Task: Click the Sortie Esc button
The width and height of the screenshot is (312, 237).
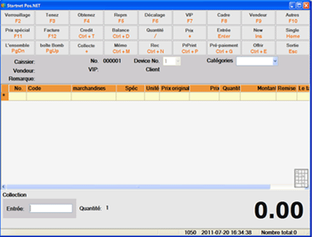Action: coord(293,48)
